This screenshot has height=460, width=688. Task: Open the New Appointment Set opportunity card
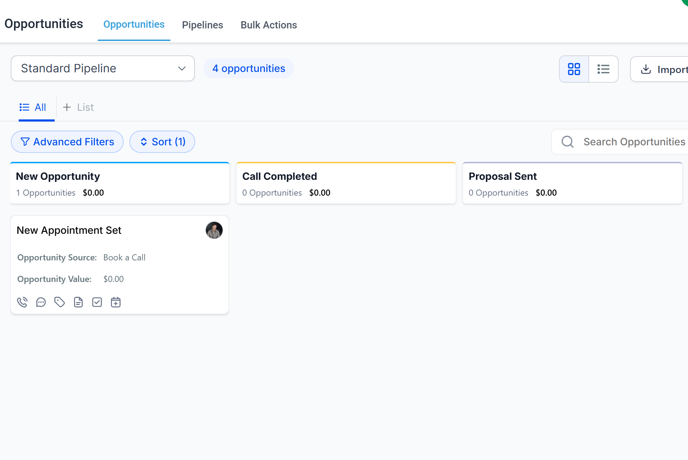point(69,230)
